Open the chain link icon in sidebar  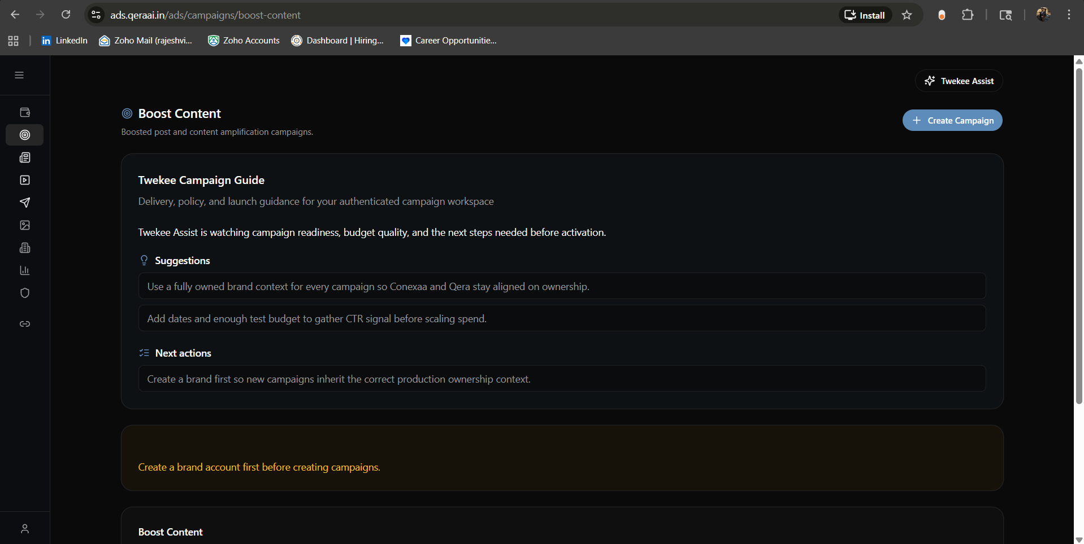click(x=25, y=324)
